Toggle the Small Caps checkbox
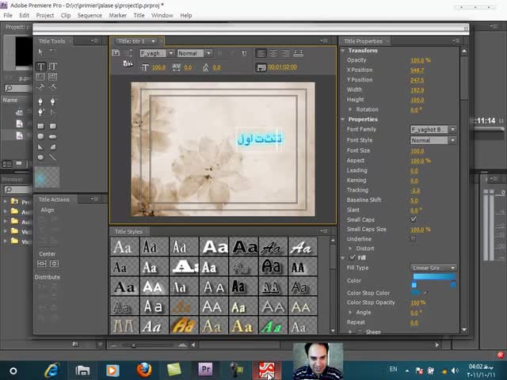Screen dimensions: 507x380 pos(414,219)
